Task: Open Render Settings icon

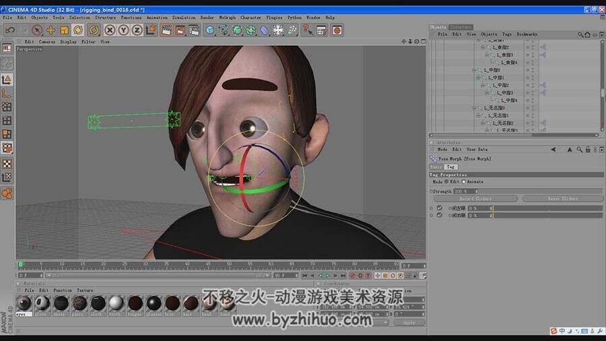Action: click(194, 30)
